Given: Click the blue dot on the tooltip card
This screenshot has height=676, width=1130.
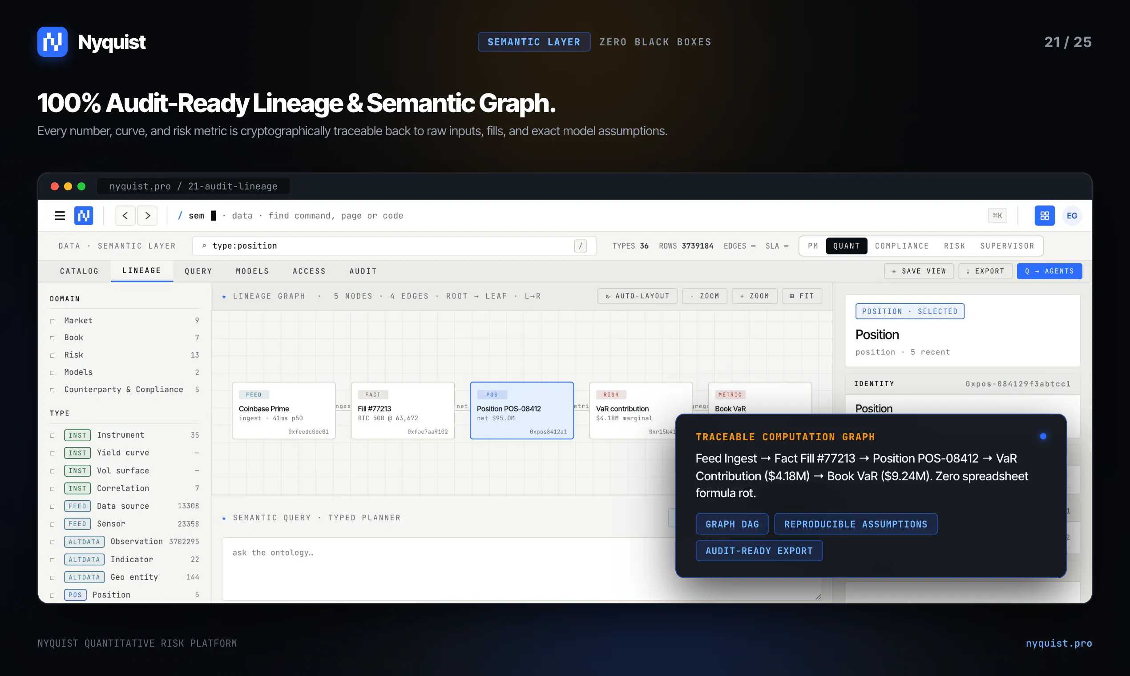Looking at the screenshot, I should (x=1043, y=436).
